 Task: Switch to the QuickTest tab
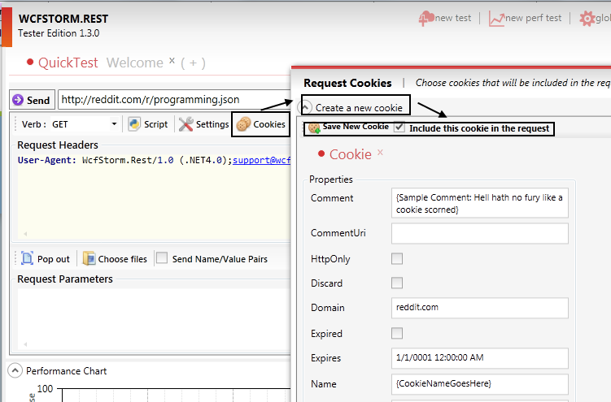[68, 63]
